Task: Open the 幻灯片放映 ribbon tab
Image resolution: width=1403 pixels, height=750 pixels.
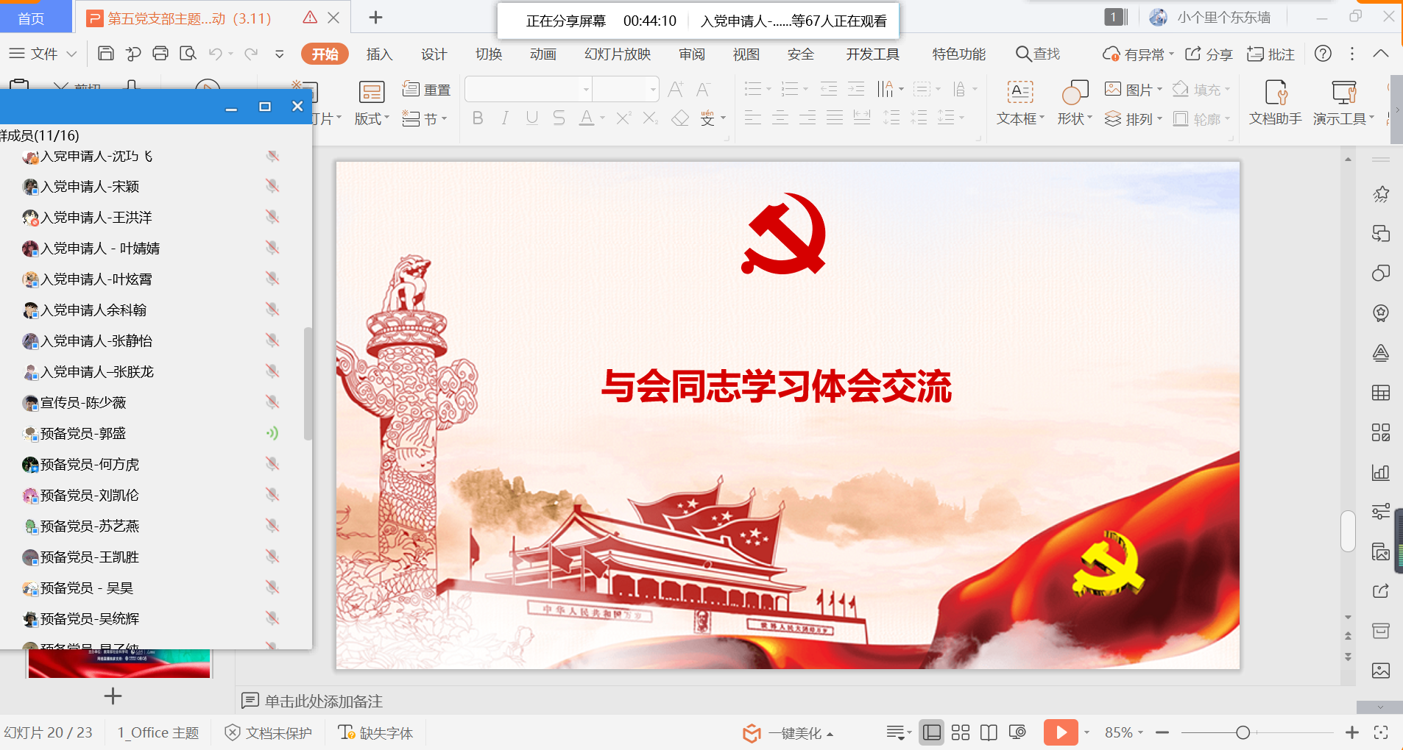Action: coord(617,54)
